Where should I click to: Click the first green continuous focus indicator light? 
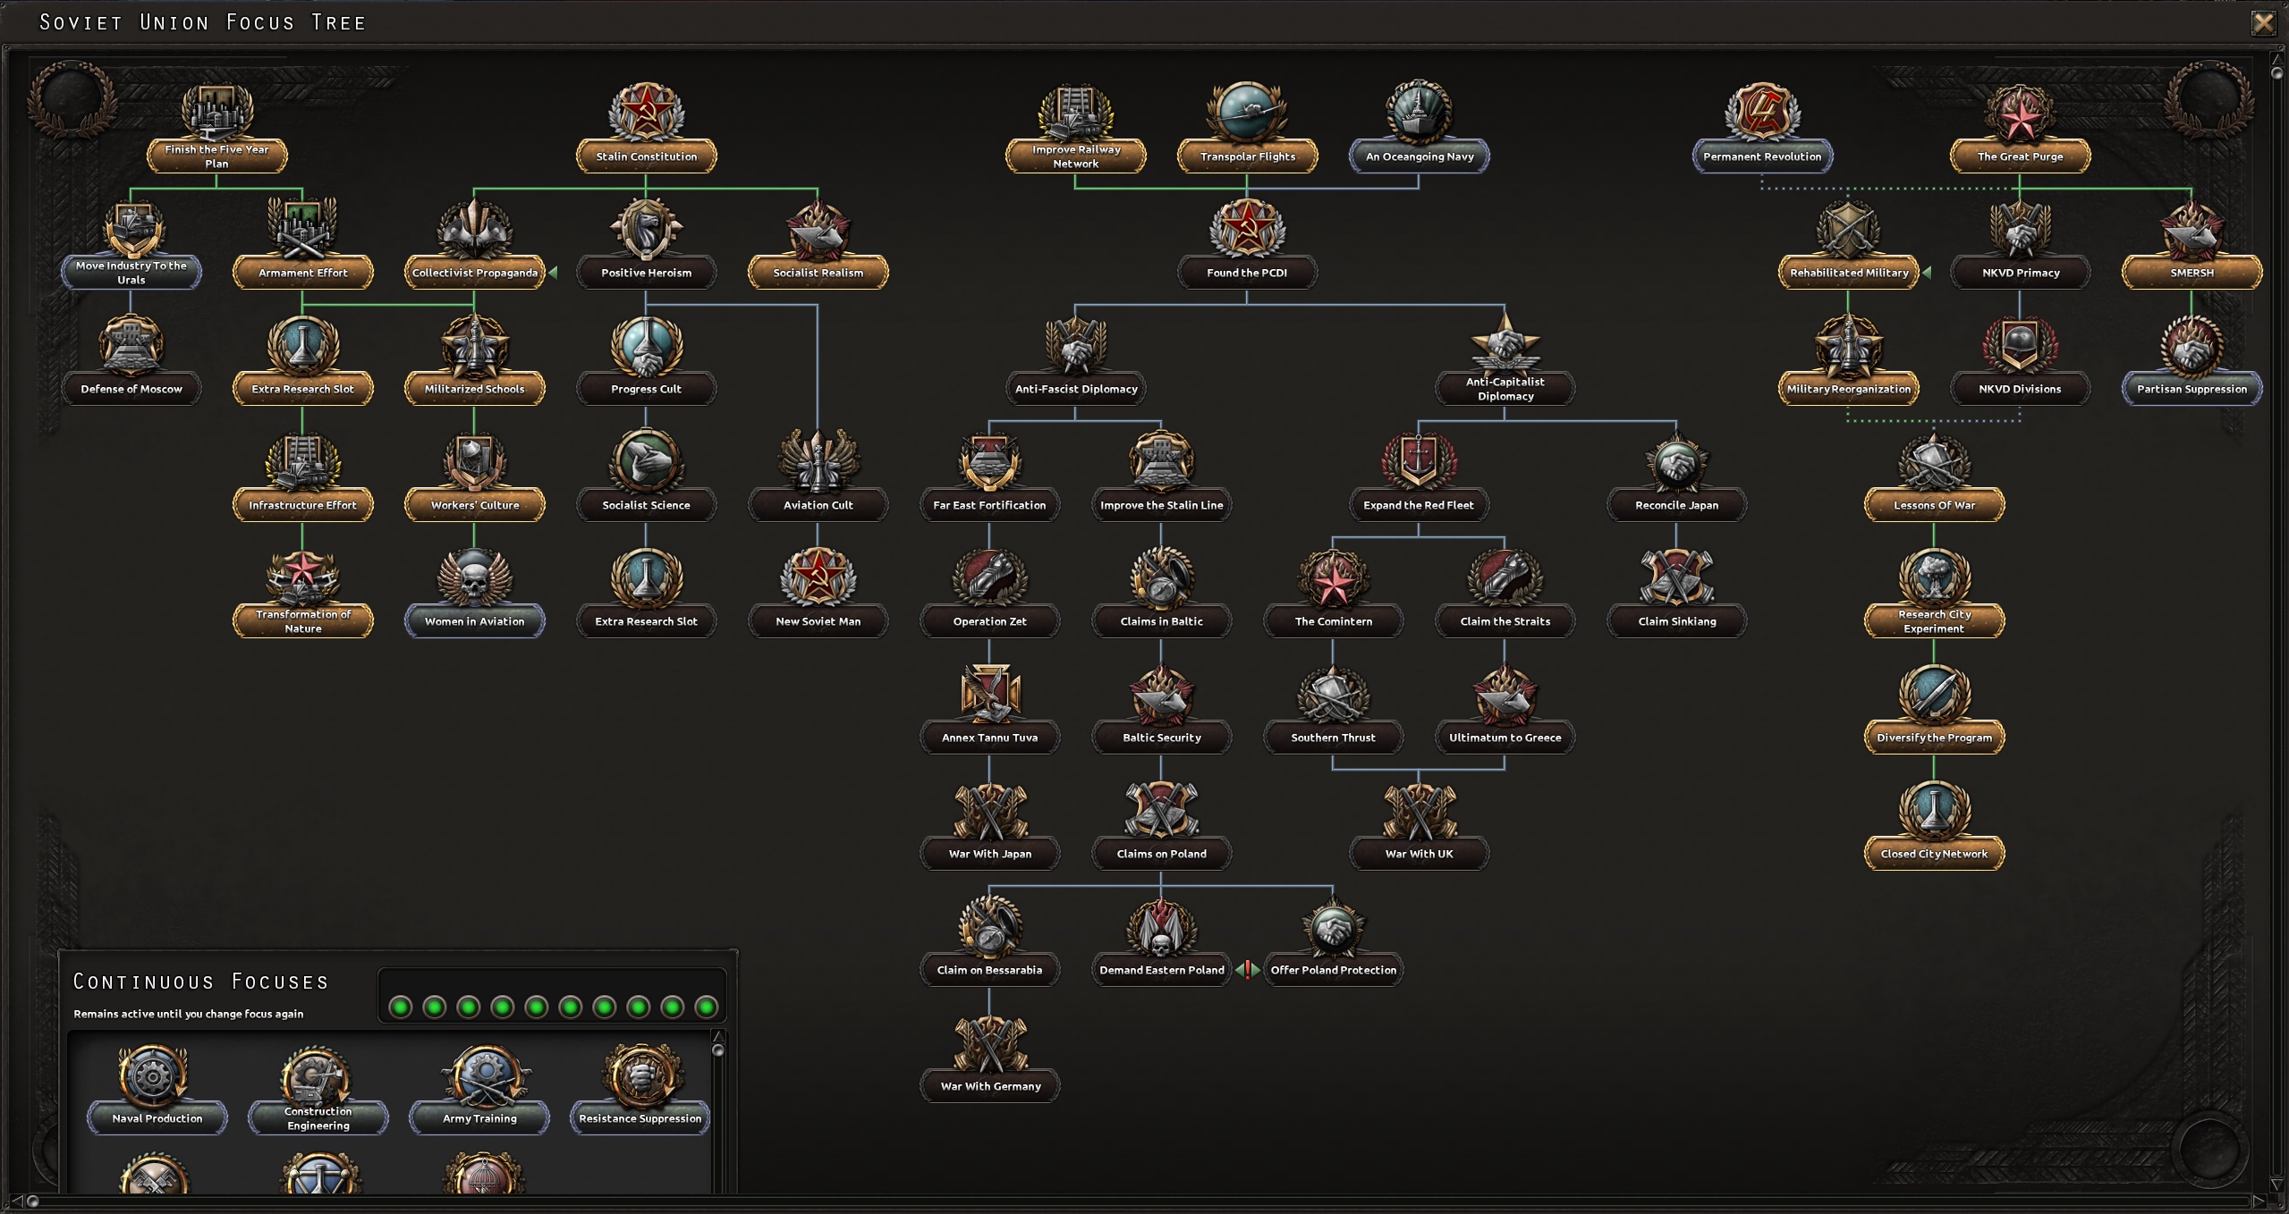pyautogui.click(x=401, y=1007)
